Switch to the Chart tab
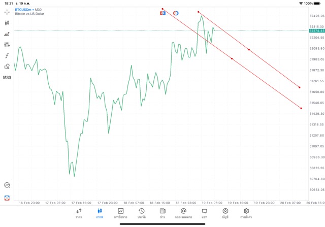Viewport: 325px width, 227px height. point(100,213)
